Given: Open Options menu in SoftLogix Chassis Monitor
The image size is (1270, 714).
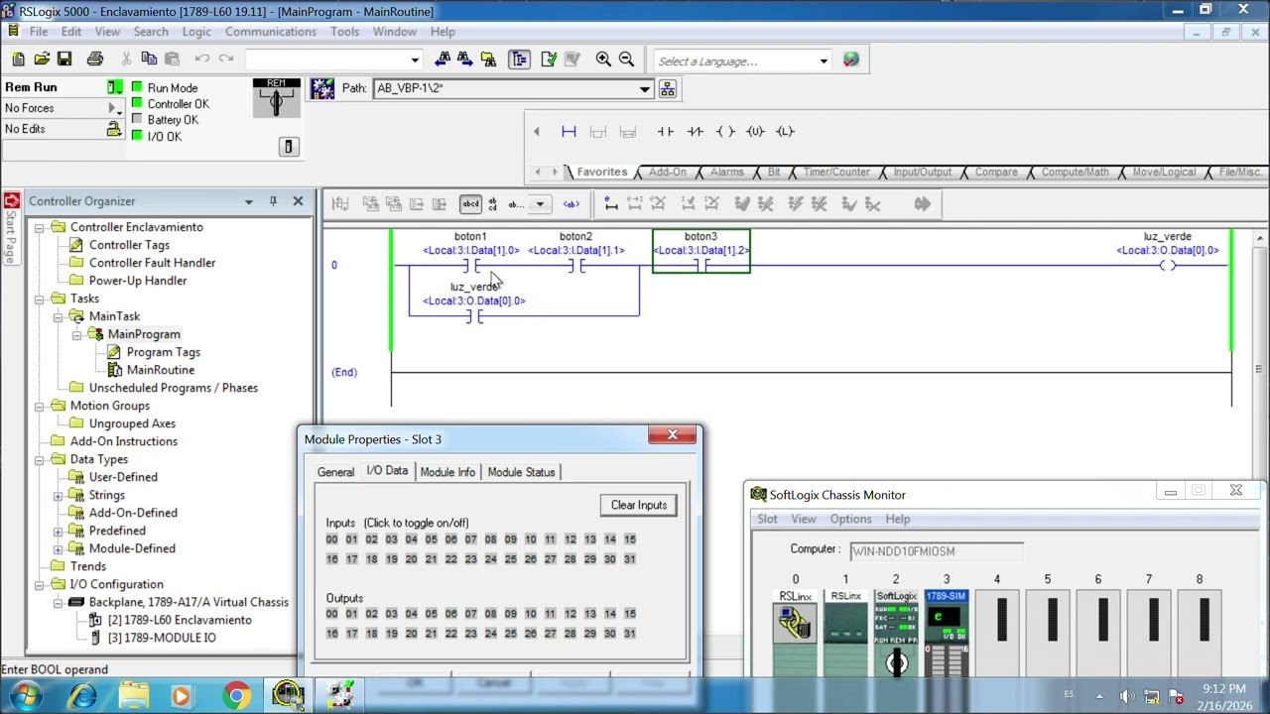Looking at the screenshot, I should click(x=850, y=519).
